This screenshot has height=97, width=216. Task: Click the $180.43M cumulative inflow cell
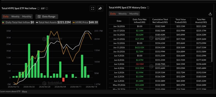click(160, 35)
